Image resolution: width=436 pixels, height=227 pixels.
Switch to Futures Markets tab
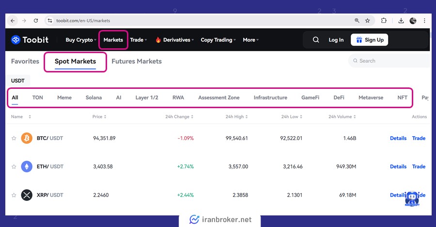click(137, 61)
